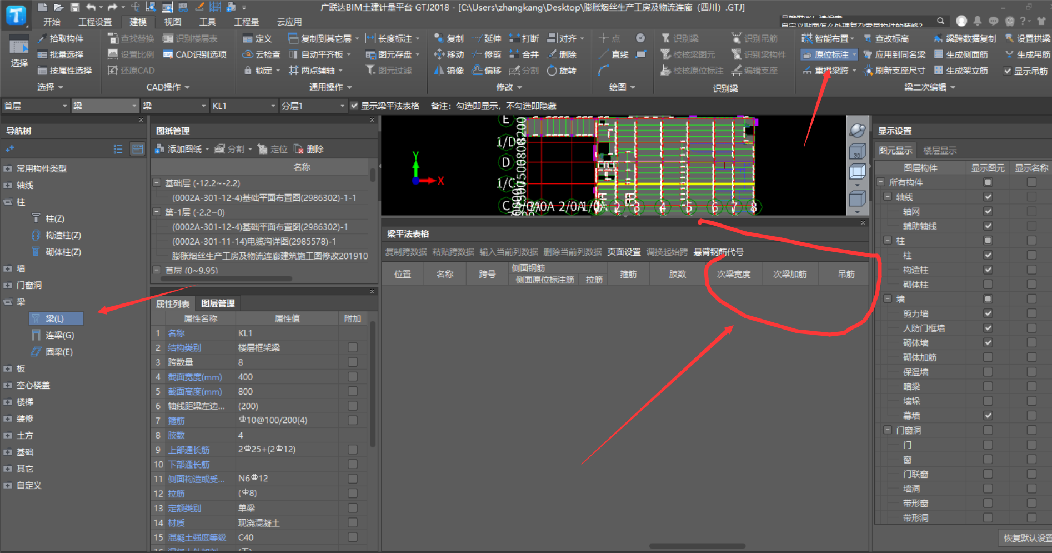Click CAD识别选项 in the ribbon
The height and width of the screenshot is (553, 1052).
point(195,54)
